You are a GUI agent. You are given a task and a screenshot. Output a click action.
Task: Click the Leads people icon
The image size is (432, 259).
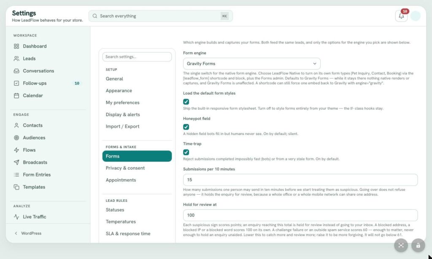click(x=16, y=58)
